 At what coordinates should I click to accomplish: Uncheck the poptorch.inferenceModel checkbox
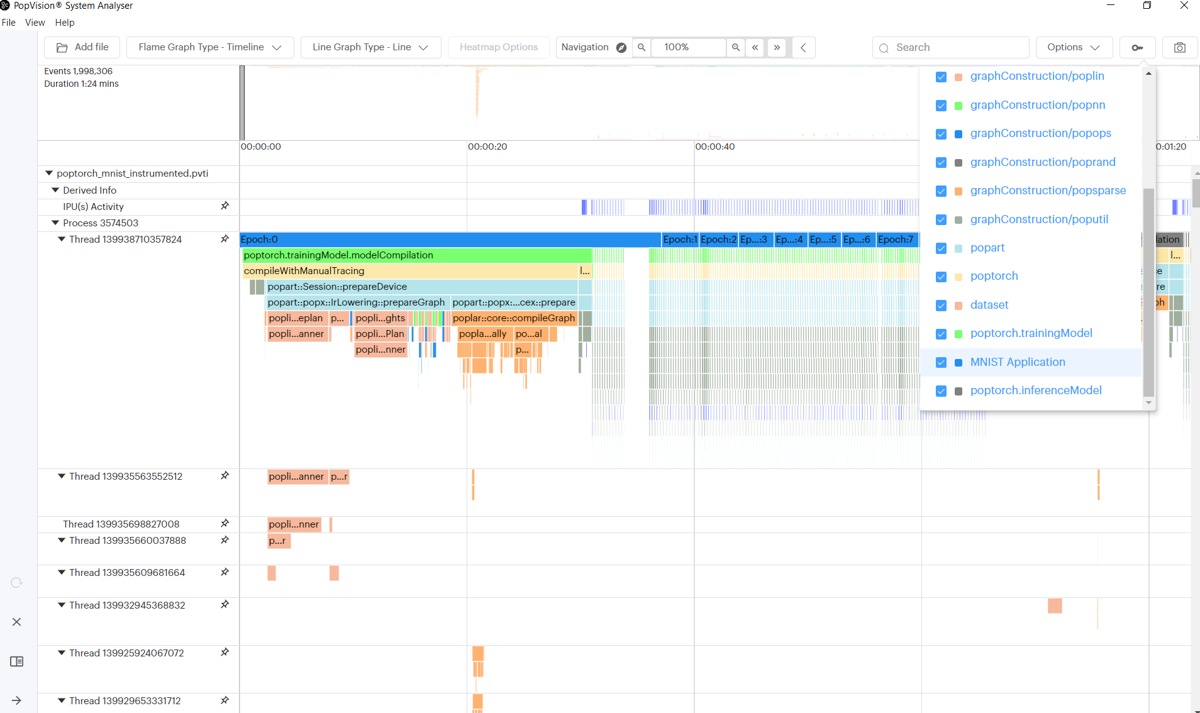click(941, 391)
